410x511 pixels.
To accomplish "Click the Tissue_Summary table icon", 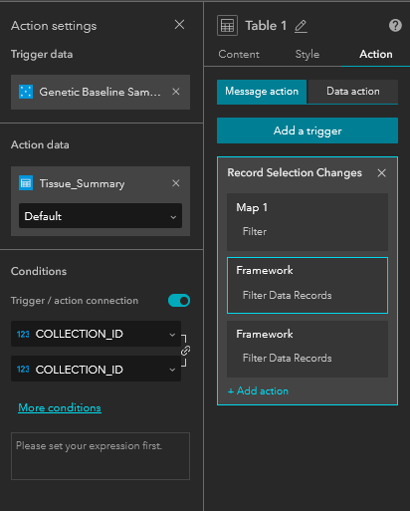I will 26,183.
